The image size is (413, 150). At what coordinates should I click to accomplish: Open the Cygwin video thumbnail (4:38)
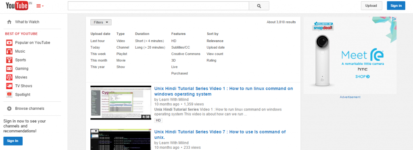121,103
